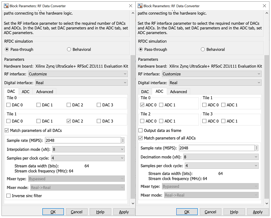Open RF interface dropdown in DAC settings dialog
This screenshot has width=271, height=218.
click(77, 74)
